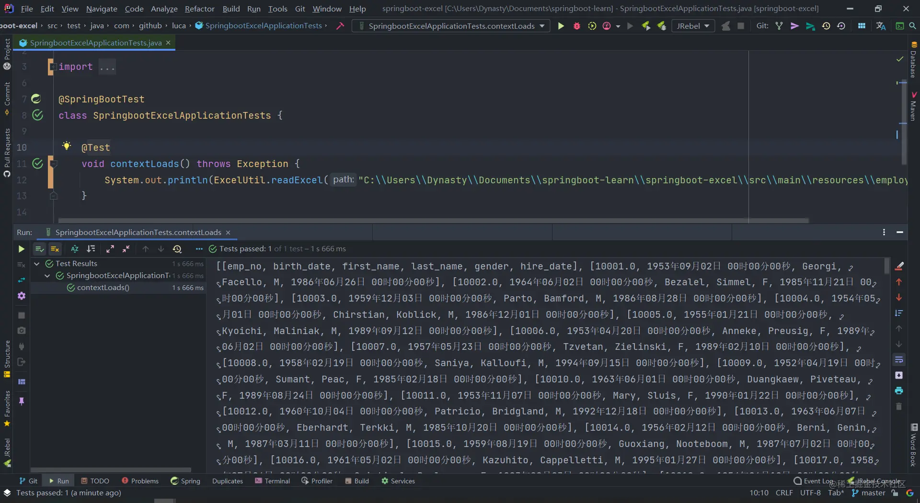
Task: Pin the Run tab
Action: 22,401
